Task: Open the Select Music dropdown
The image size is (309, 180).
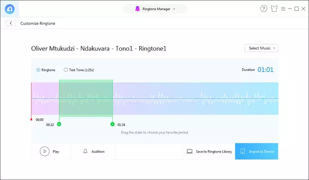Action: 261,48
